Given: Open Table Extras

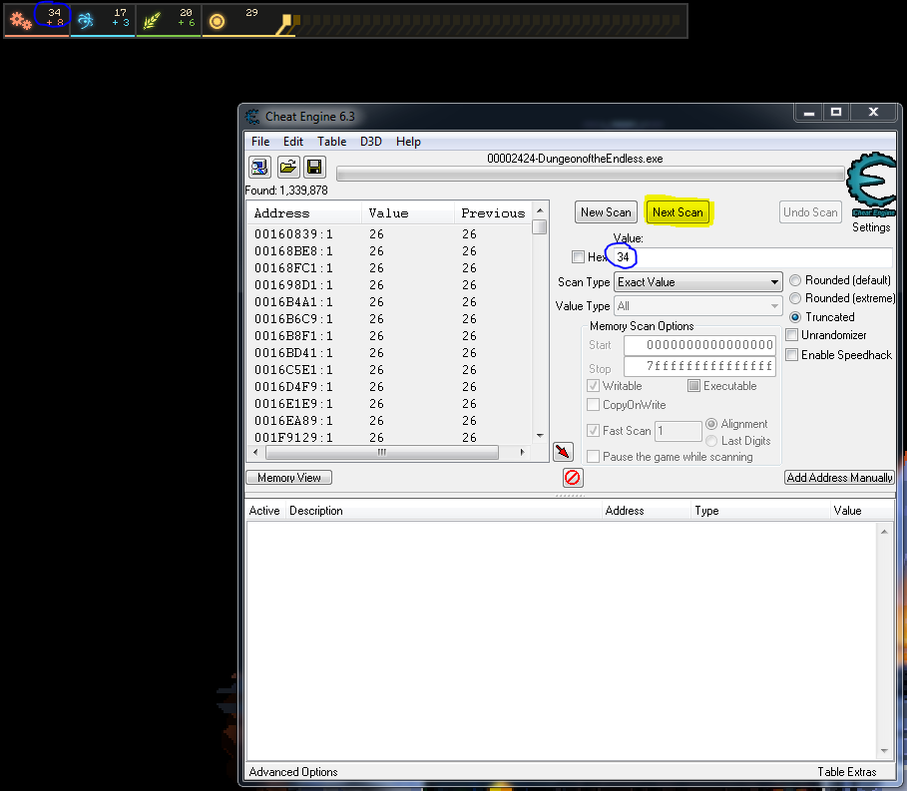Looking at the screenshot, I should (x=847, y=772).
